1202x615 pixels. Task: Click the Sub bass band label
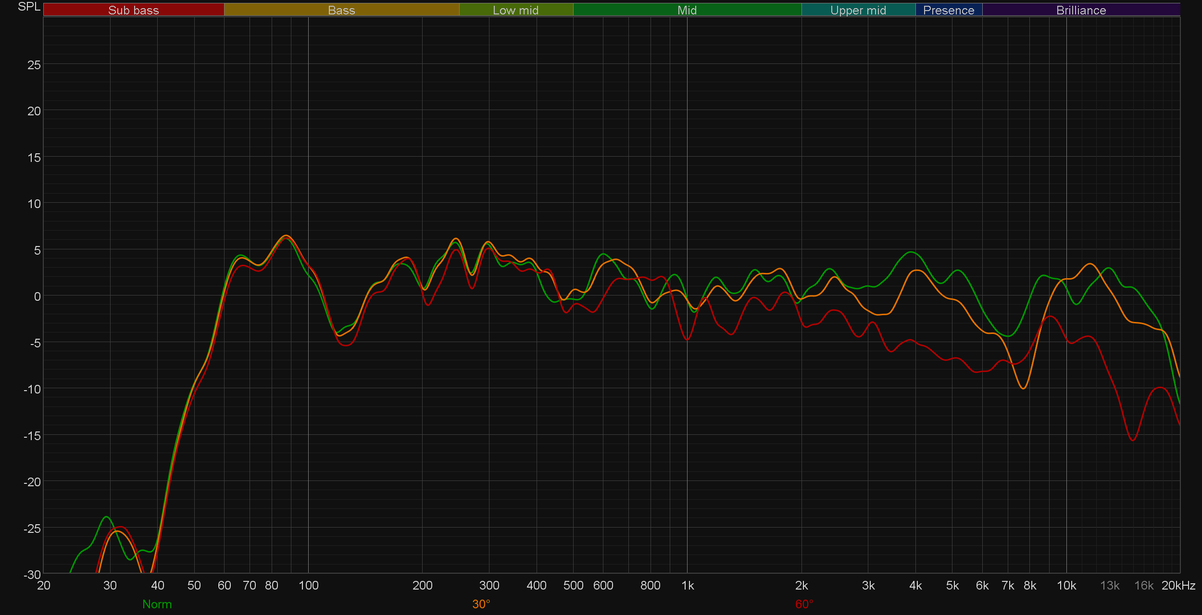coord(133,10)
